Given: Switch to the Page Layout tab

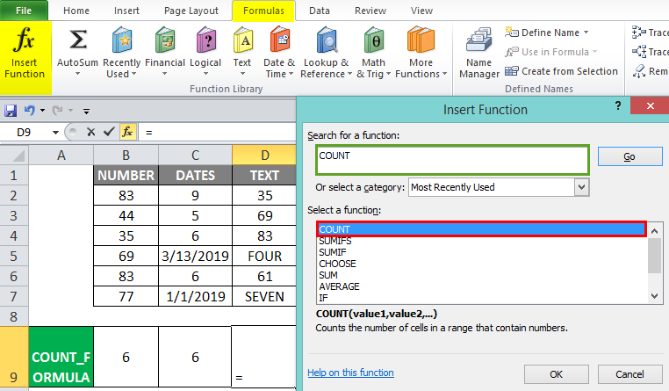Looking at the screenshot, I should (x=191, y=11).
